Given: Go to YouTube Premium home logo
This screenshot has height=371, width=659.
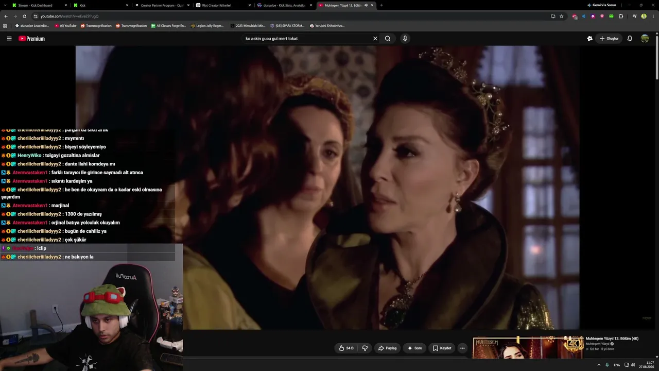Looking at the screenshot, I should click(x=32, y=39).
